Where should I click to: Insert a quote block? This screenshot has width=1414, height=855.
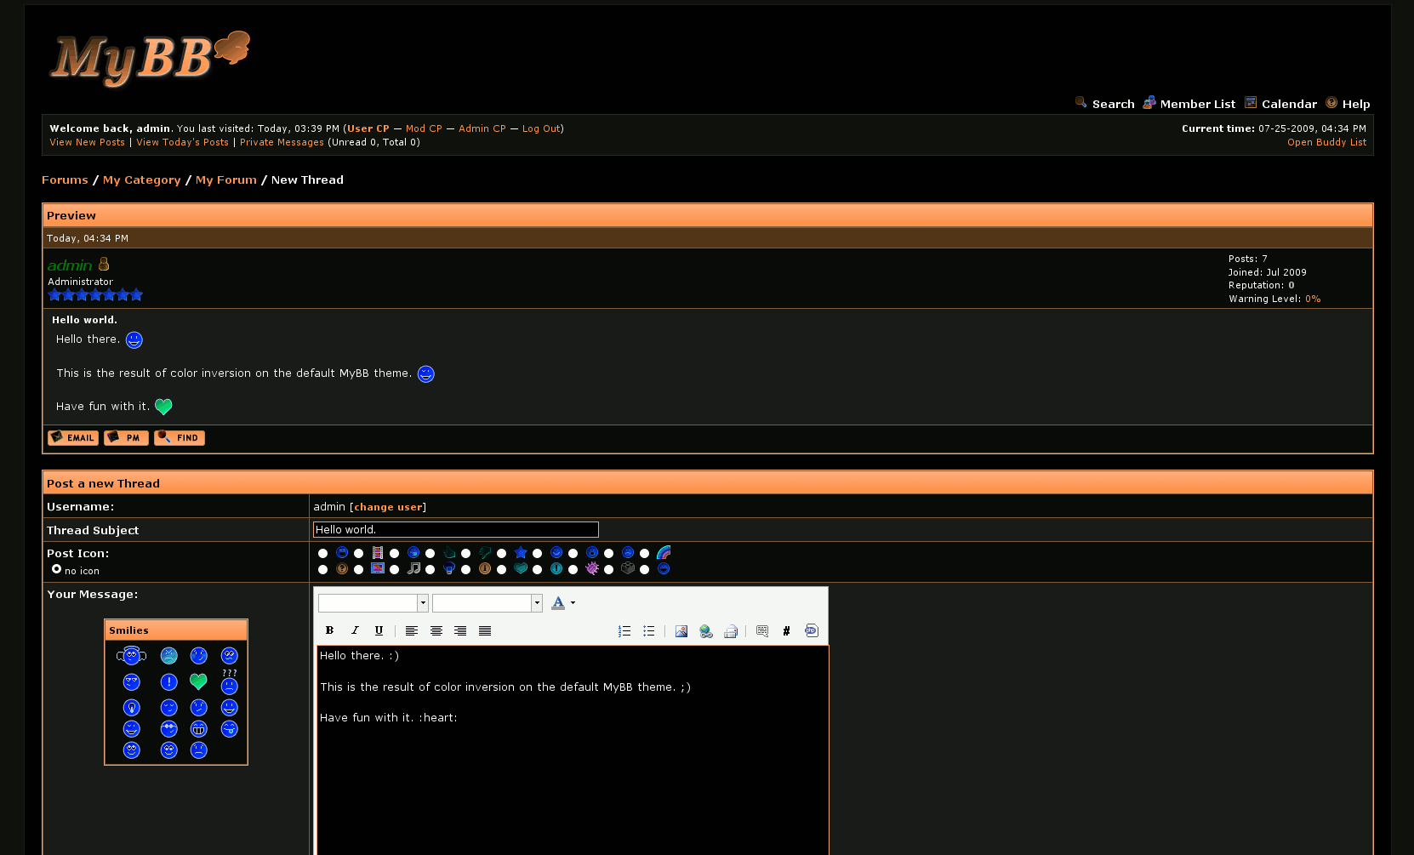(x=762, y=631)
